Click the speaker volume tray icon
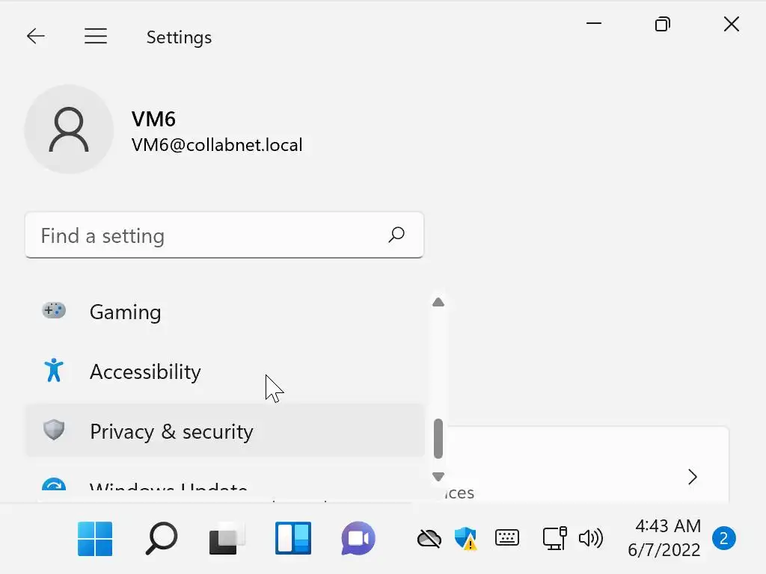This screenshot has height=574, width=766. pyautogui.click(x=591, y=538)
